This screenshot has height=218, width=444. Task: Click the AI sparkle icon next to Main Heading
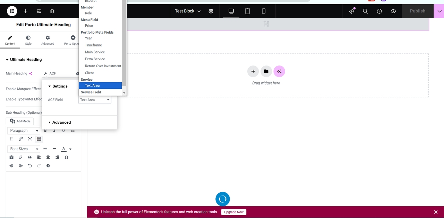(31, 73)
